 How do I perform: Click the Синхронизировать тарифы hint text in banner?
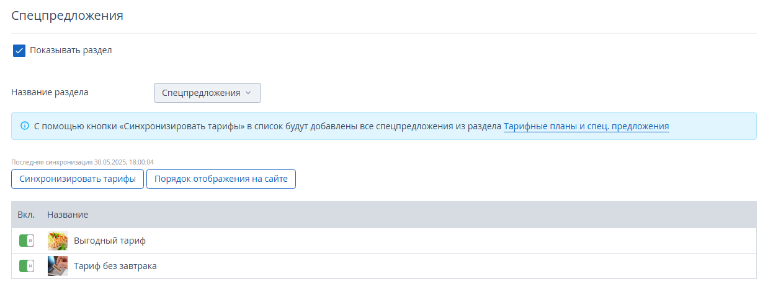tap(181, 126)
